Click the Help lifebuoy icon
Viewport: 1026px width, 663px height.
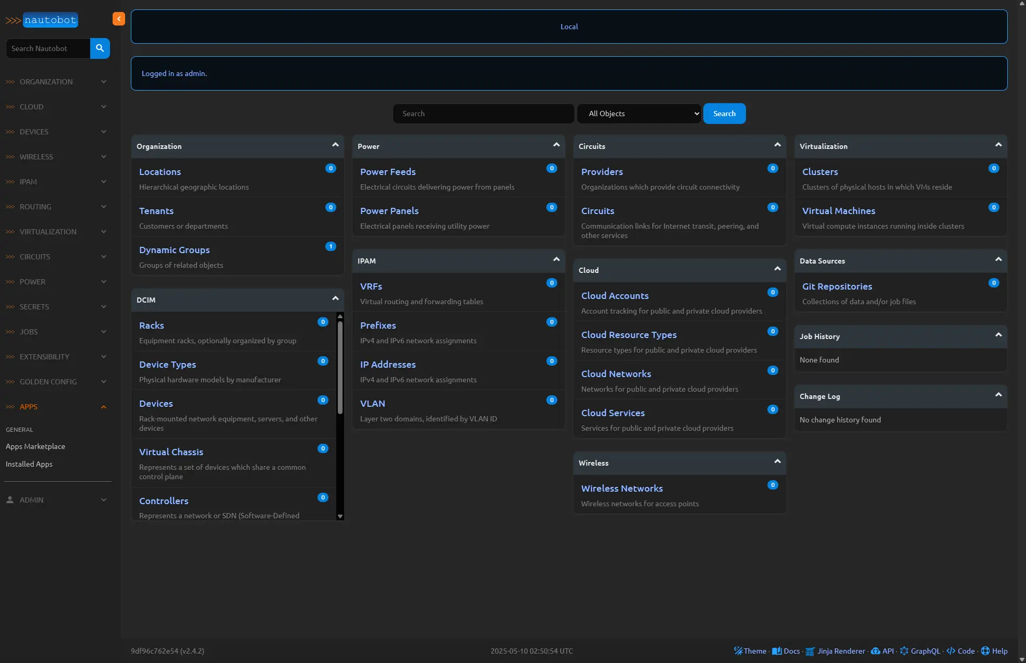pos(985,651)
